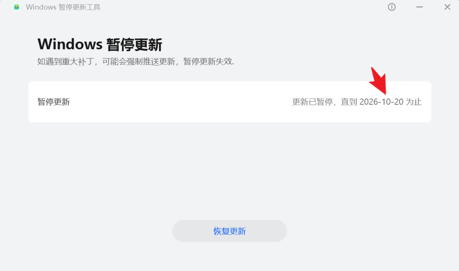Click the bold heading Windows 暂停更新
The width and height of the screenshot is (459, 271).
tap(100, 45)
